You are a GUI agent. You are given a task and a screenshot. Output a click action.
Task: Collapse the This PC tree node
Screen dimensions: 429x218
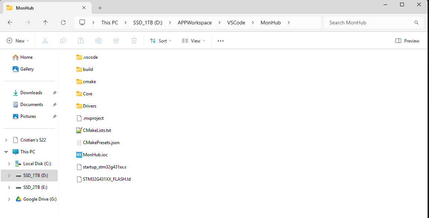click(6, 151)
